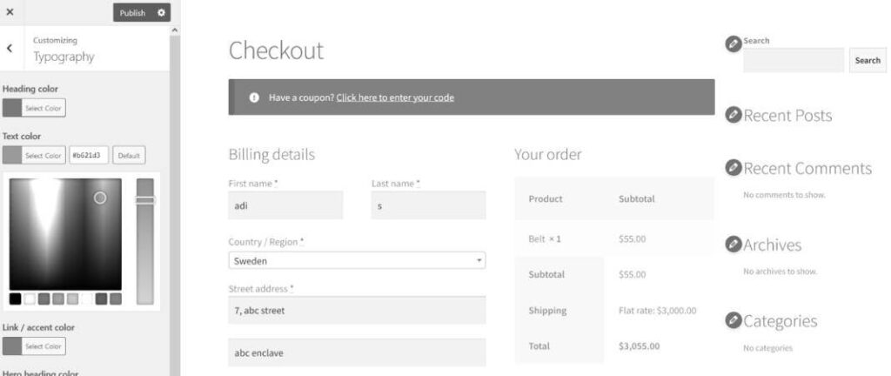Click the Publish button
Image resolution: width=891 pixels, height=376 pixels.
[132, 12]
